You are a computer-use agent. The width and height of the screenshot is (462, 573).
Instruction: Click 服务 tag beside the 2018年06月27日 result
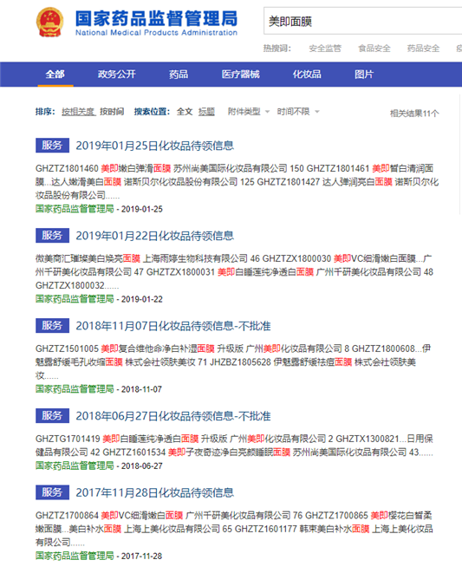[52, 416]
